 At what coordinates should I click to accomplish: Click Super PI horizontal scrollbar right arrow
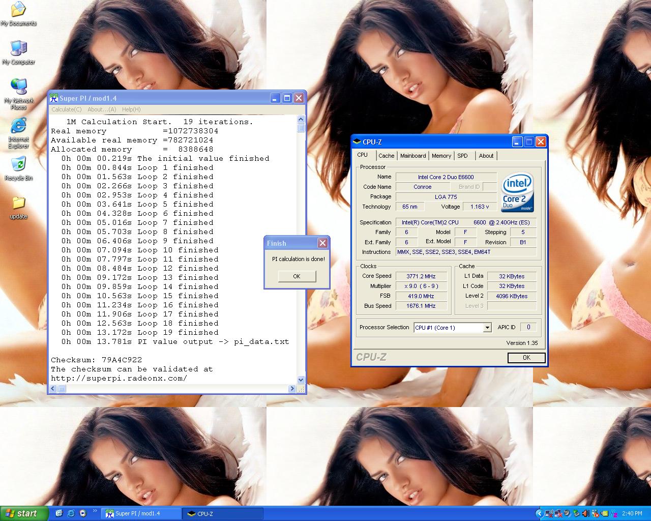[x=292, y=389]
